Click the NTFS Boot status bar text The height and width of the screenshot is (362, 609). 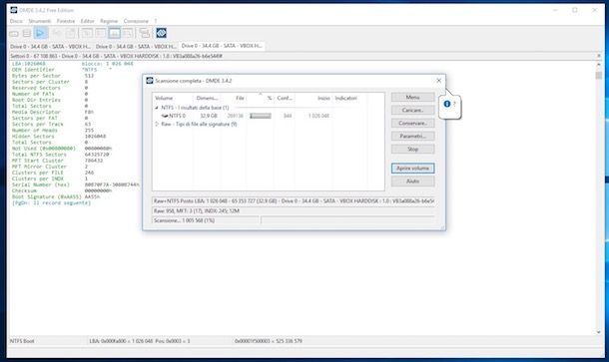point(22,341)
